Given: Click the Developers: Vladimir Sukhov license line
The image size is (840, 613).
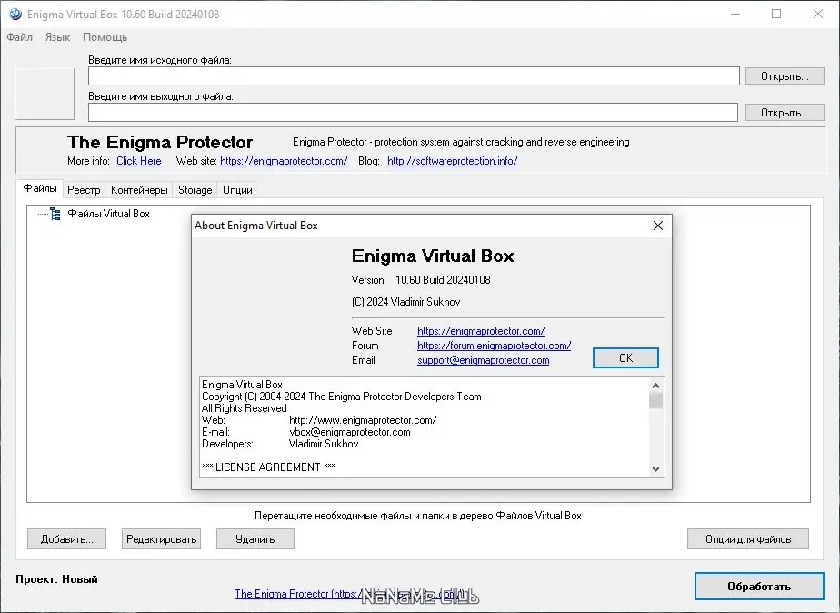Looking at the screenshot, I should [x=280, y=444].
